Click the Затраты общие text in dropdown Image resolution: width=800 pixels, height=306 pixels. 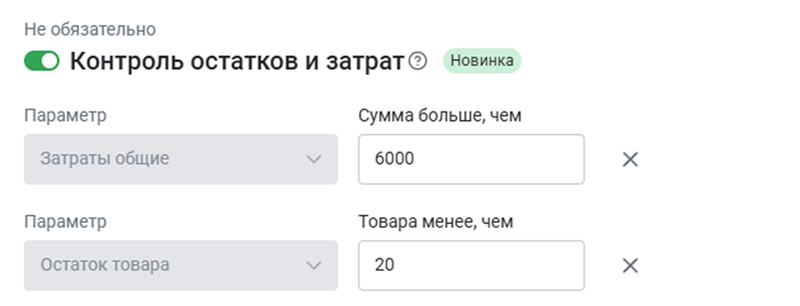click(104, 159)
